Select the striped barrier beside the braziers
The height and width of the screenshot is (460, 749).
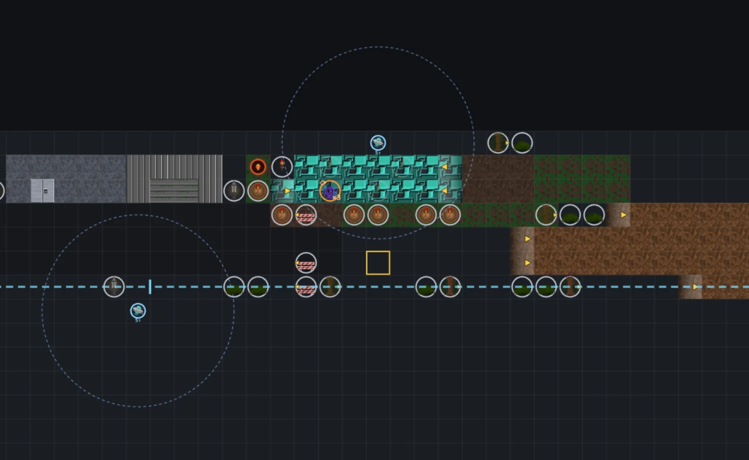306,215
